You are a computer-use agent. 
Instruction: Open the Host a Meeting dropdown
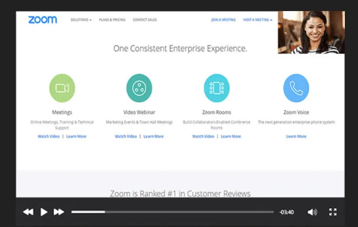pyautogui.click(x=257, y=20)
